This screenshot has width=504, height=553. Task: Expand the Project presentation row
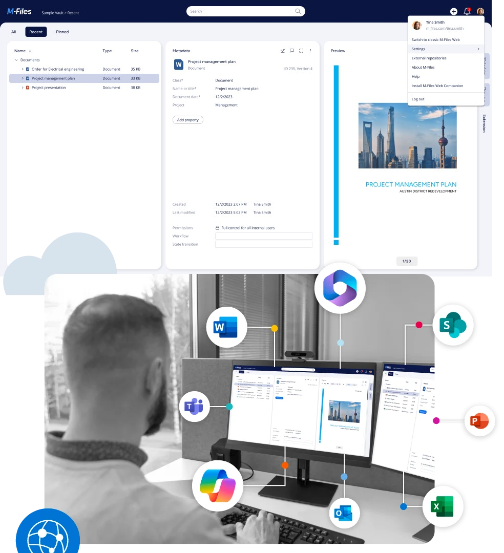[23, 88]
